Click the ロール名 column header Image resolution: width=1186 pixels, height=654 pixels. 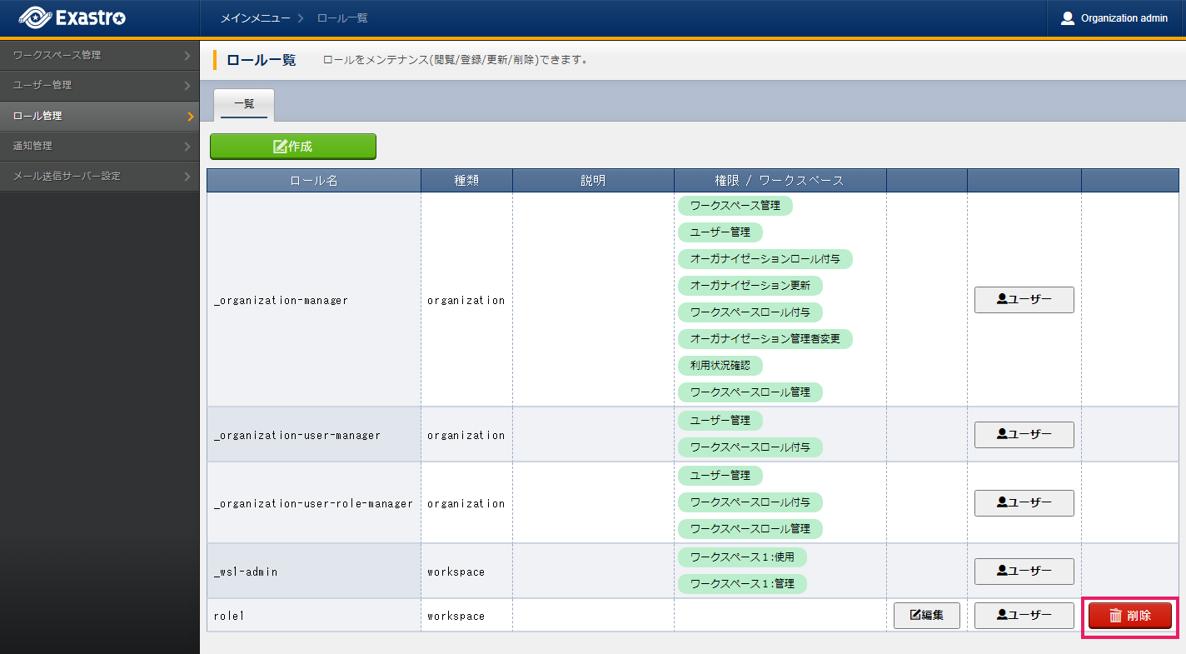[313, 181]
